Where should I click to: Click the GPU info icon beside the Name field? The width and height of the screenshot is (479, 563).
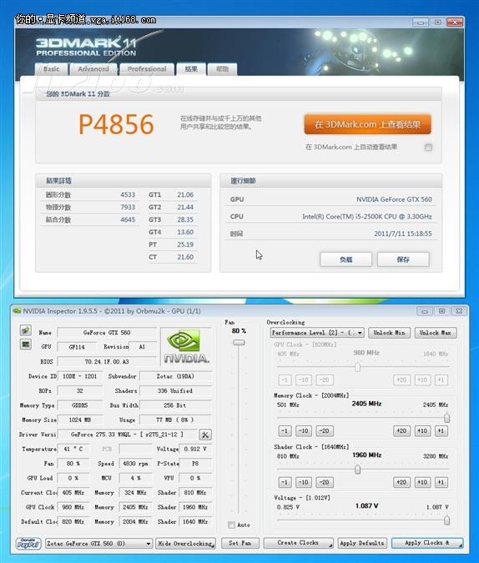[26, 330]
